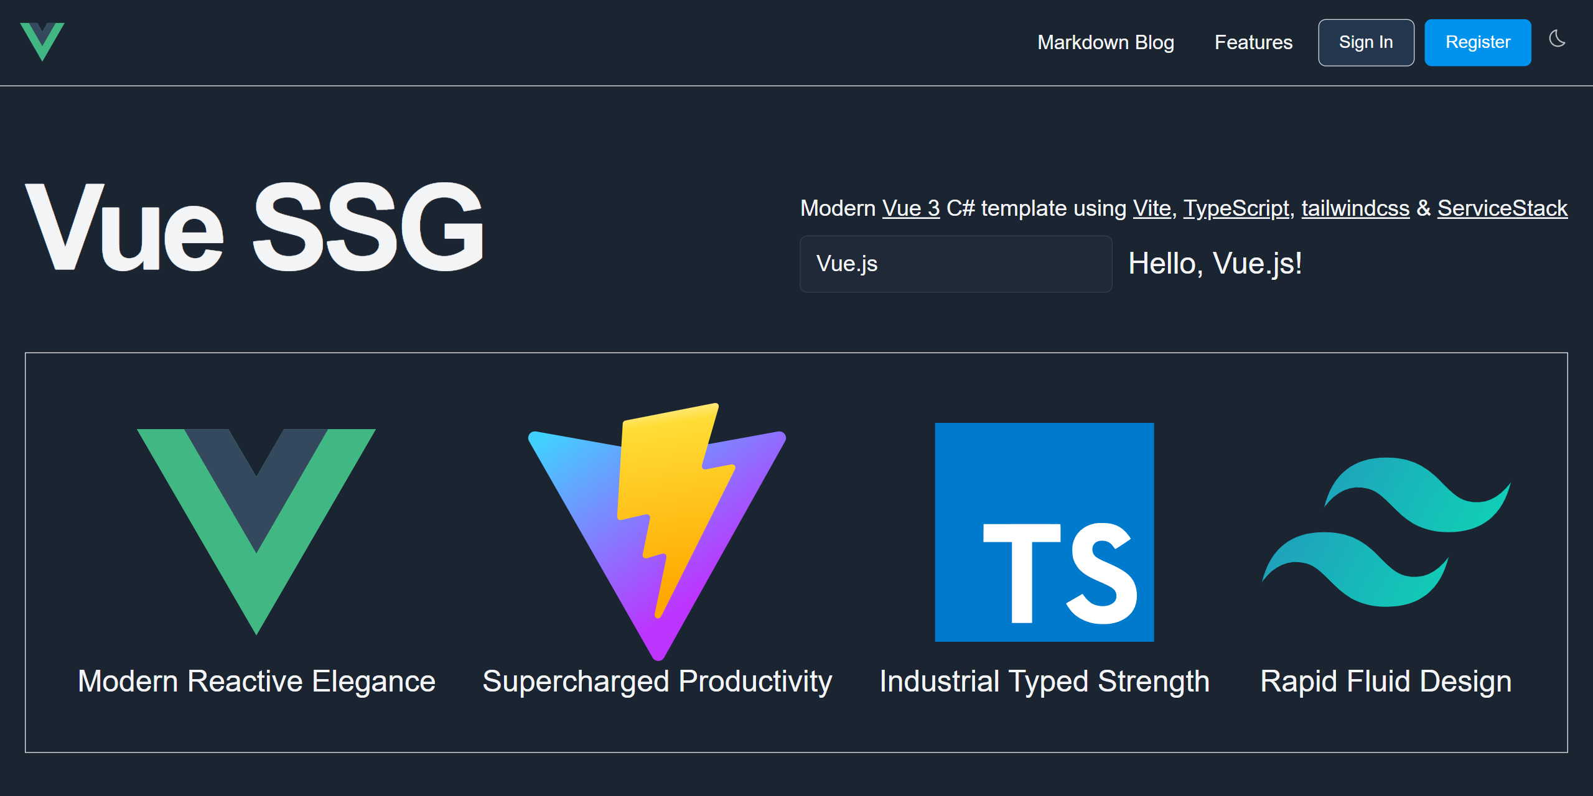Open the Vue 3 link
Image resolution: width=1593 pixels, height=796 pixels.
click(x=911, y=208)
